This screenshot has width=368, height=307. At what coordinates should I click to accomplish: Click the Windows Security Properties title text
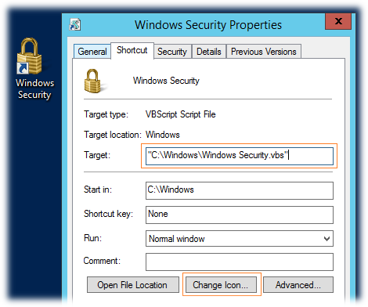(208, 25)
